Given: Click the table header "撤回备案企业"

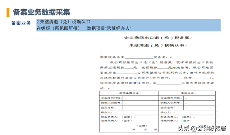Looking at the screenshot, I should 129,93.
